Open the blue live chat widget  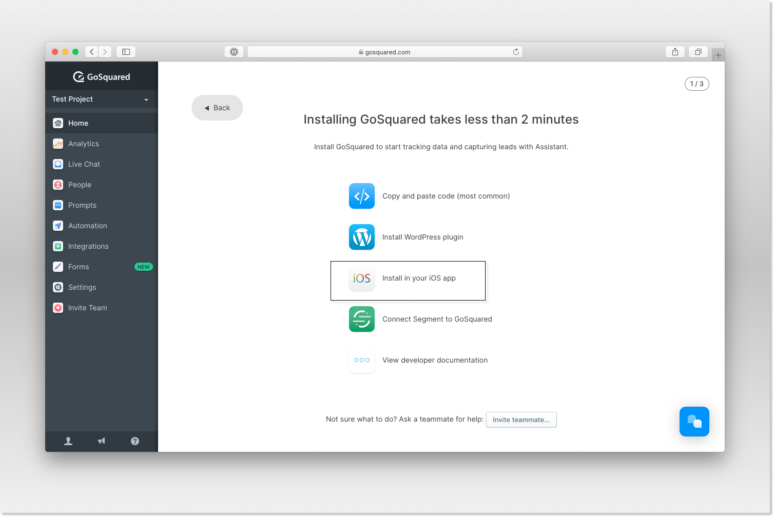[694, 422]
